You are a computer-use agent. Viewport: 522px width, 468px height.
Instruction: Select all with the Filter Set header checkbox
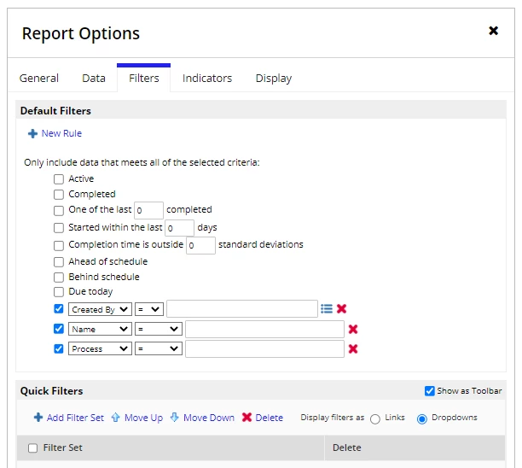tap(32, 448)
